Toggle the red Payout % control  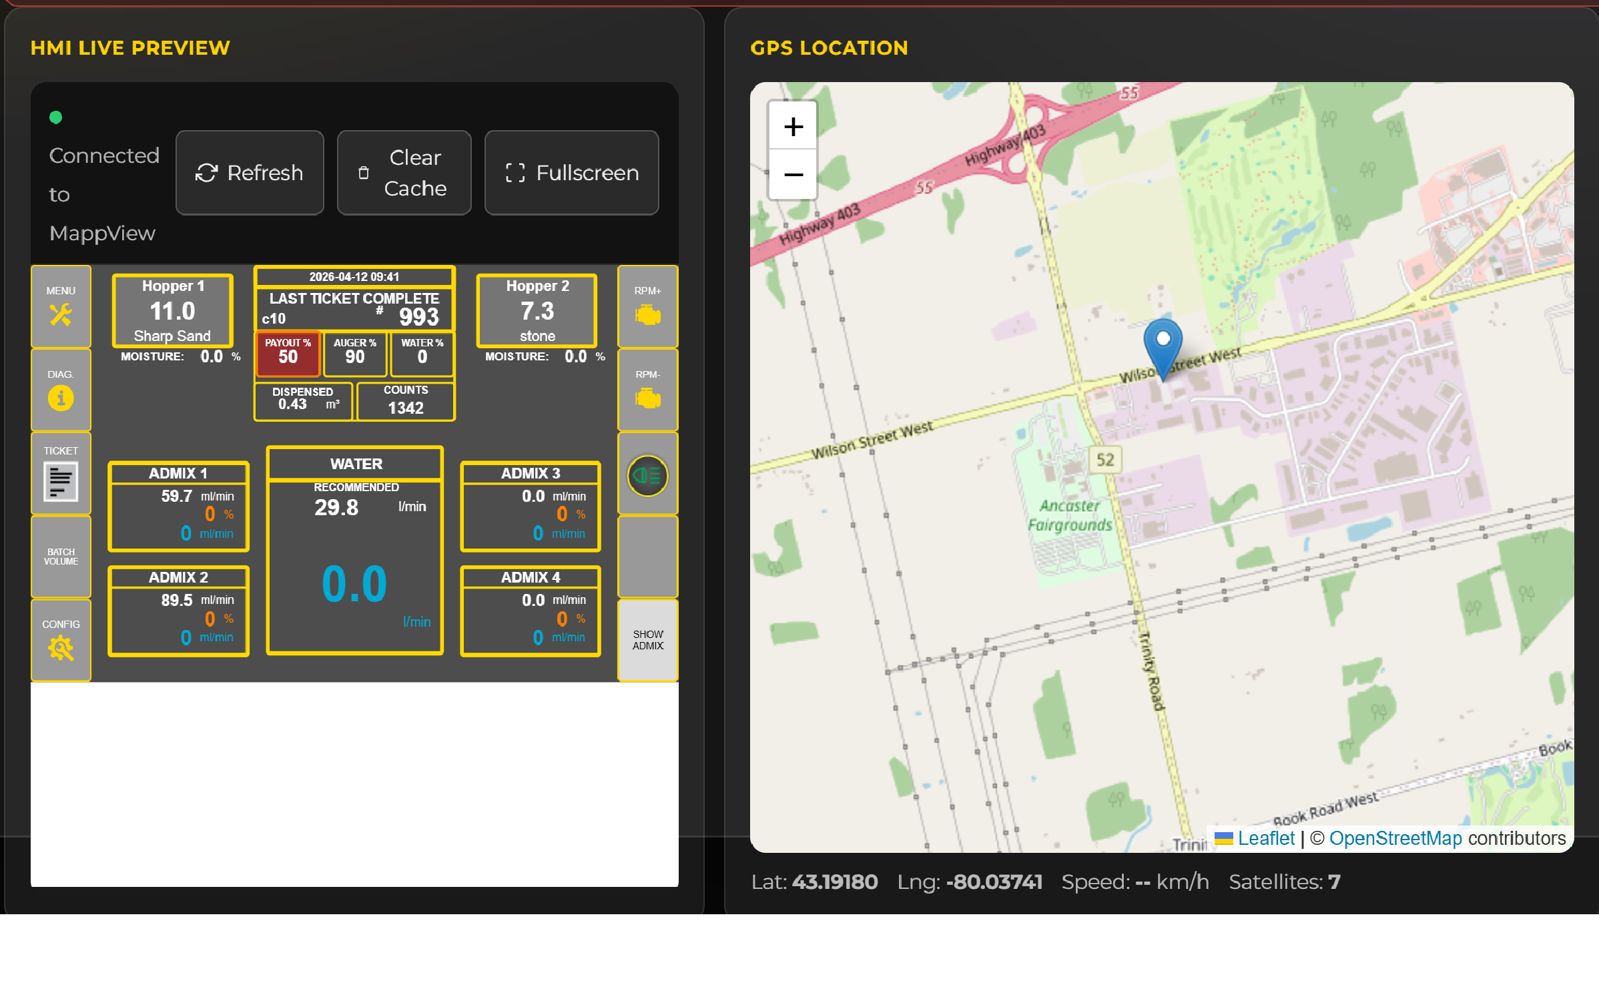[x=288, y=354]
